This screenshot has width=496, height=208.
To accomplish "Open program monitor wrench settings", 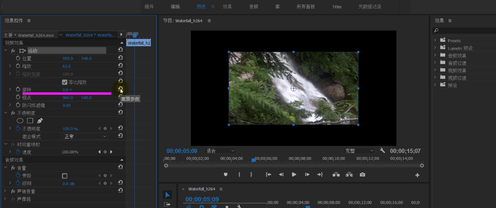I will pyautogui.click(x=383, y=151).
